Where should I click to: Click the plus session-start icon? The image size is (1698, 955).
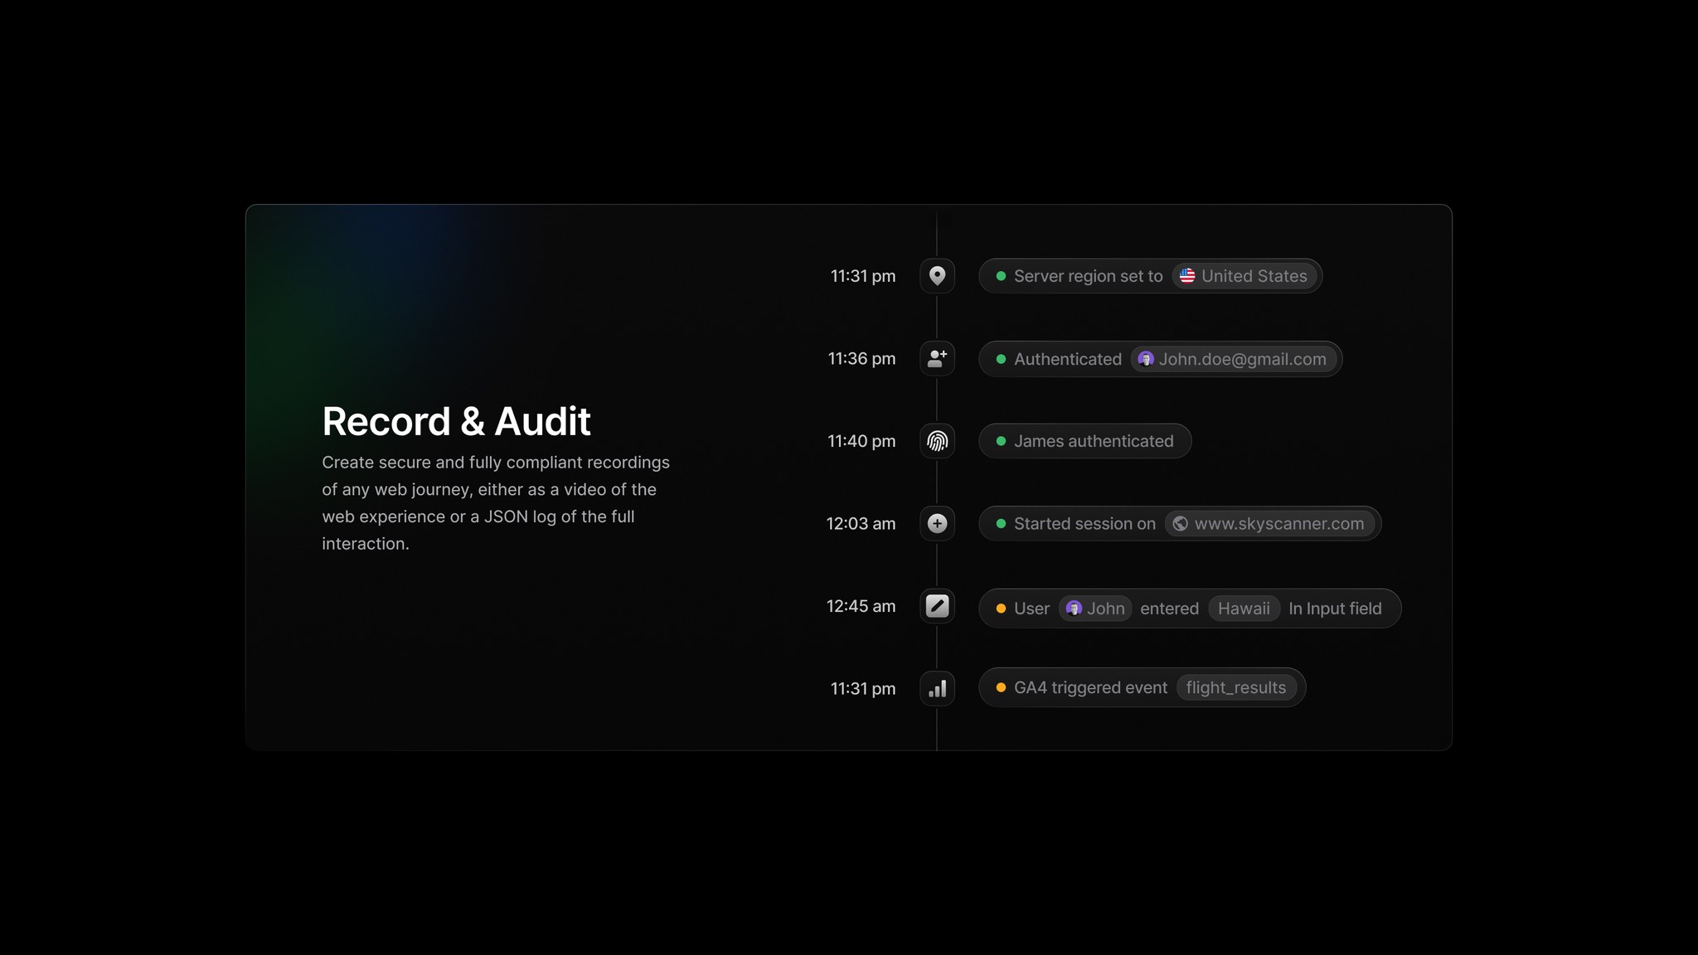(x=937, y=523)
